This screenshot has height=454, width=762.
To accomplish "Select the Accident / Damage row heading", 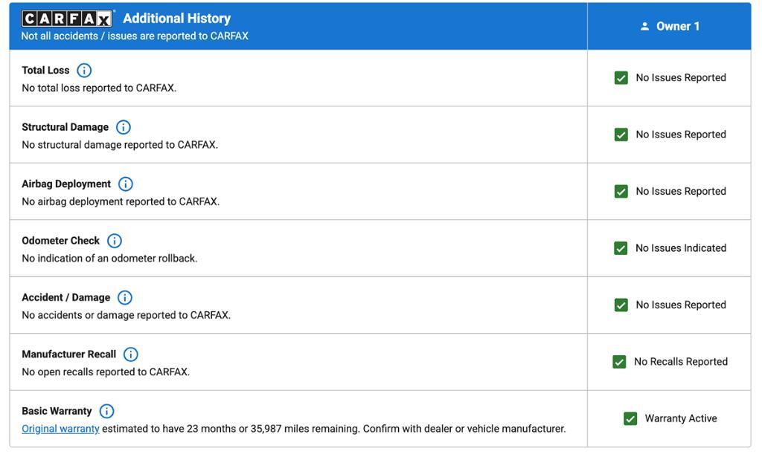I will point(66,297).
